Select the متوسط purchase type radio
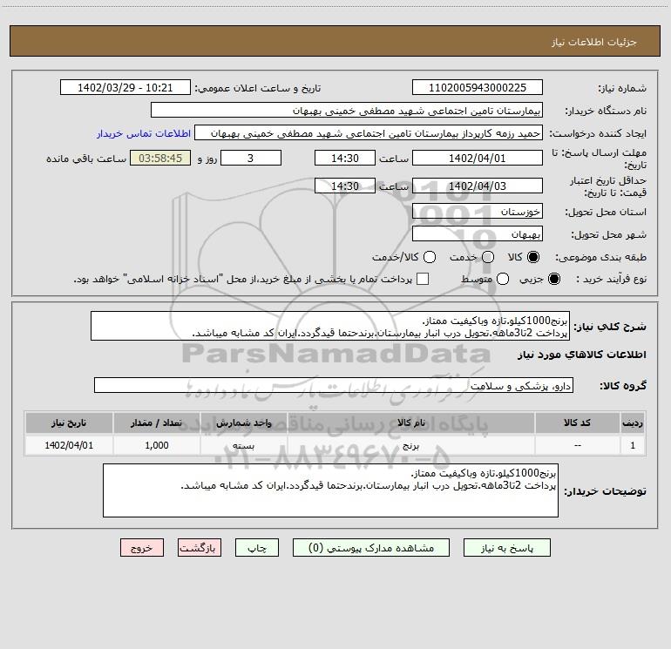The width and height of the screenshot is (671, 649). coord(503,280)
